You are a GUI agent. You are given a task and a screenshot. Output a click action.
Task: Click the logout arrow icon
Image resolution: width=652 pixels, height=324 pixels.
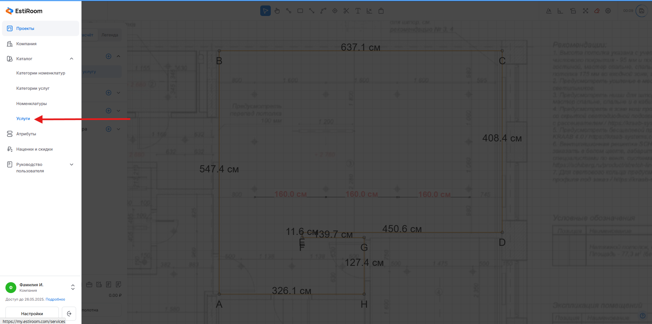pyautogui.click(x=69, y=313)
